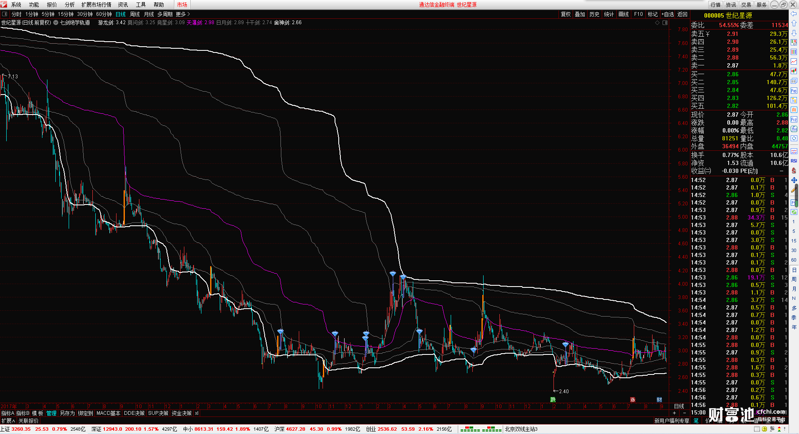The image size is (799, 434).
Task: Switch to the 周线 tab
Action: point(135,14)
